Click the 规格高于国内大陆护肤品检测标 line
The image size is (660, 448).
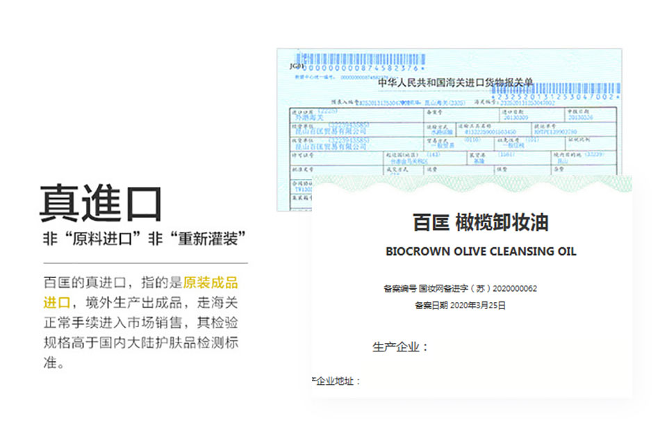click(141, 342)
